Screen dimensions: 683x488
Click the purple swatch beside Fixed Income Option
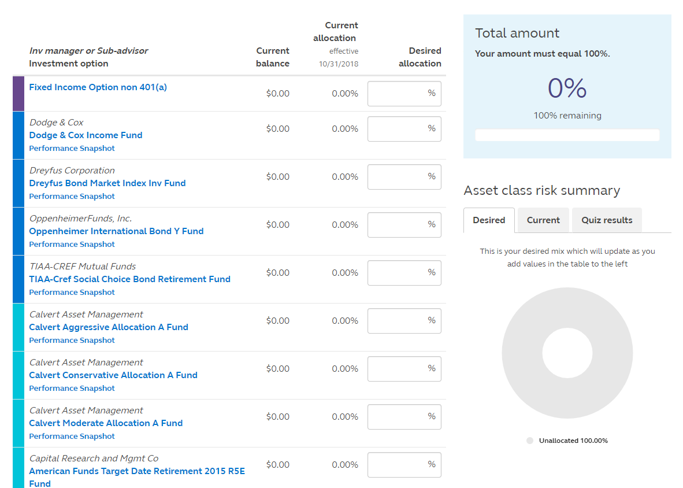(18, 93)
